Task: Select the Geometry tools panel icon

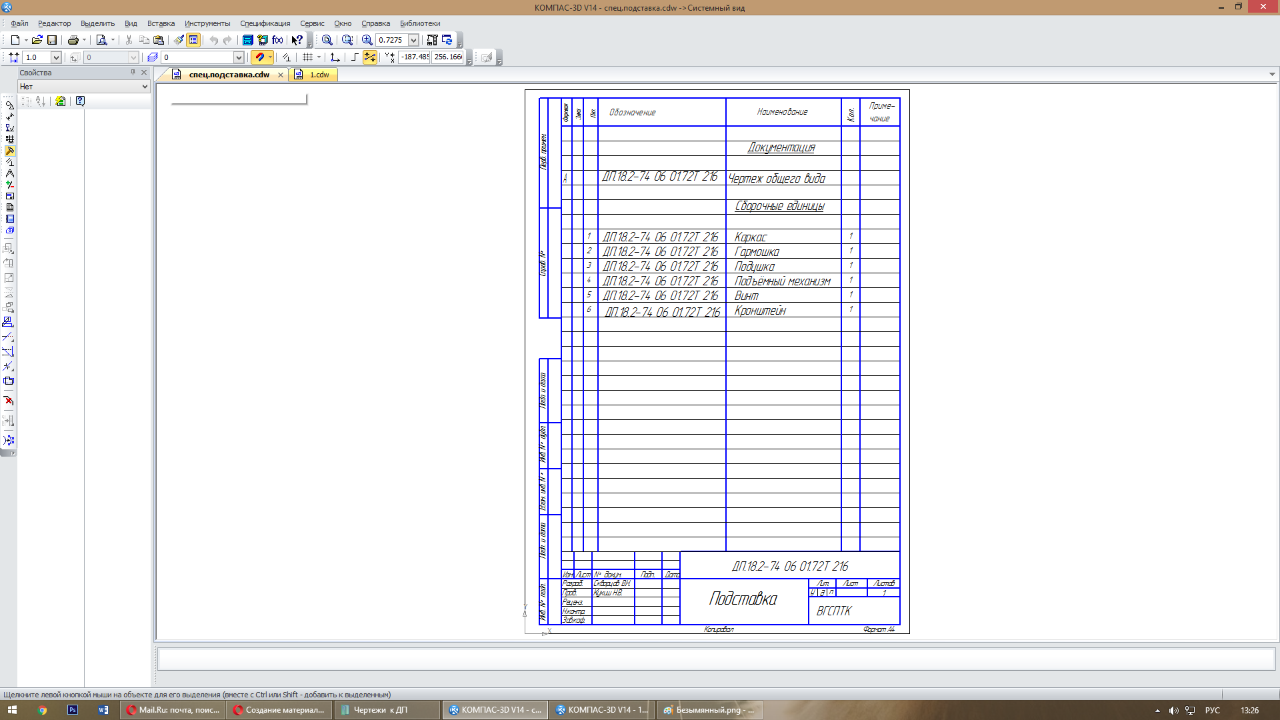Action: coord(9,105)
